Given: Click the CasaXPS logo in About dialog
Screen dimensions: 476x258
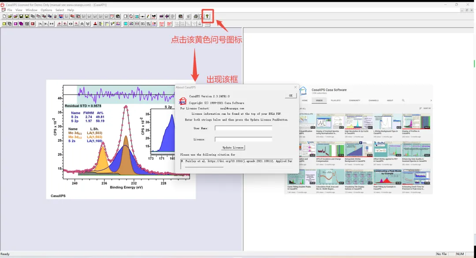Looking at the screenshot, I should 182,101.
